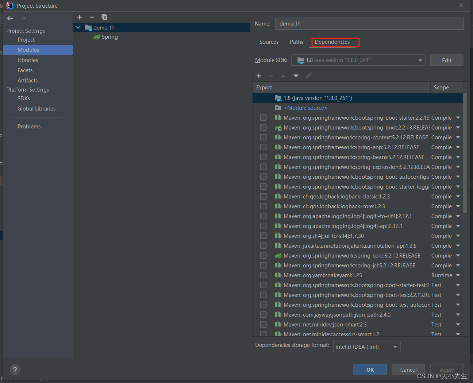Screen dimensions: 473x383
Task: Open scope dropdown for spring-expression:5.2.12
Action: point(458,167)
